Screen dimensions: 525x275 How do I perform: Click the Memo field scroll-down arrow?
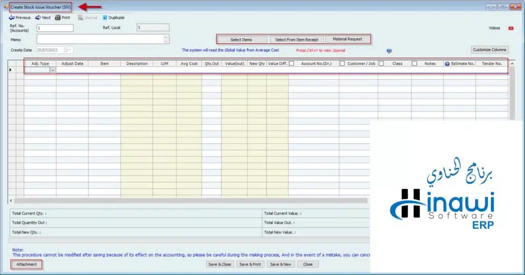[x=165, y=41]
